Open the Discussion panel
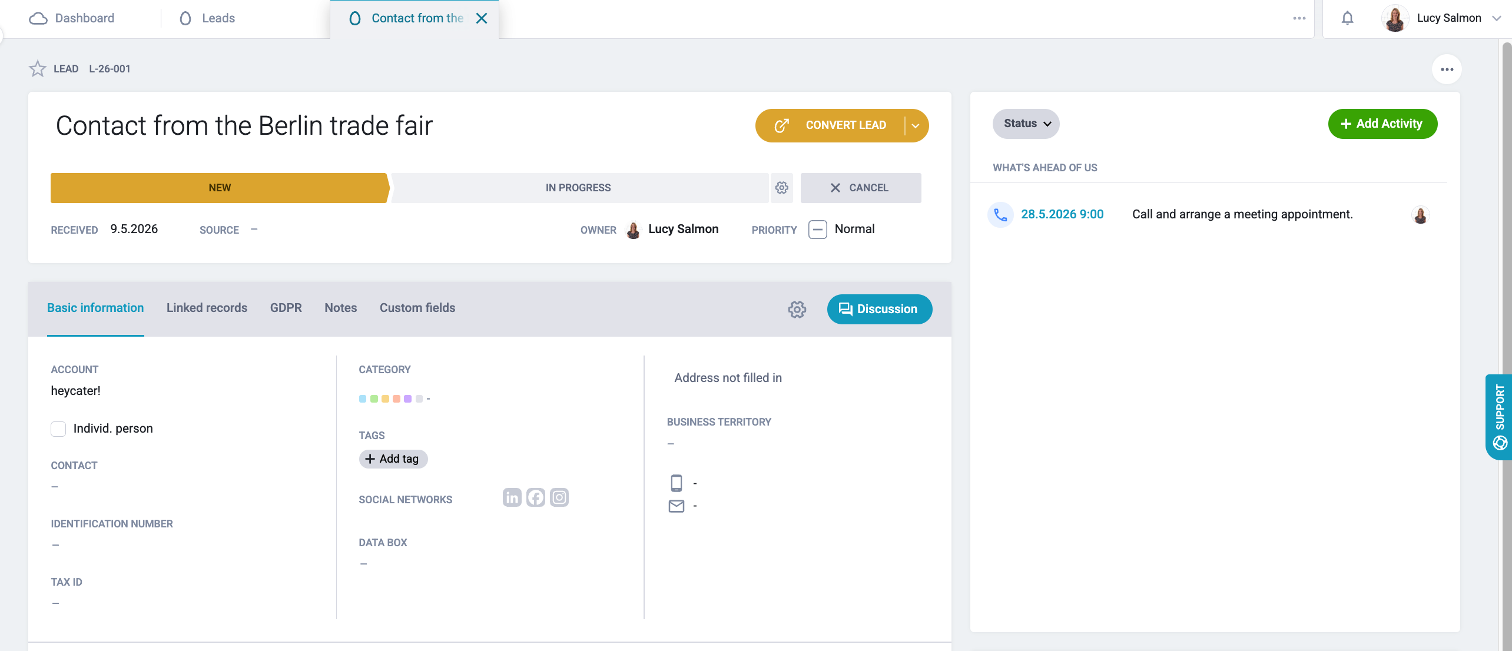The width and height of the screenshot is (1512, 651). (879, 309)
